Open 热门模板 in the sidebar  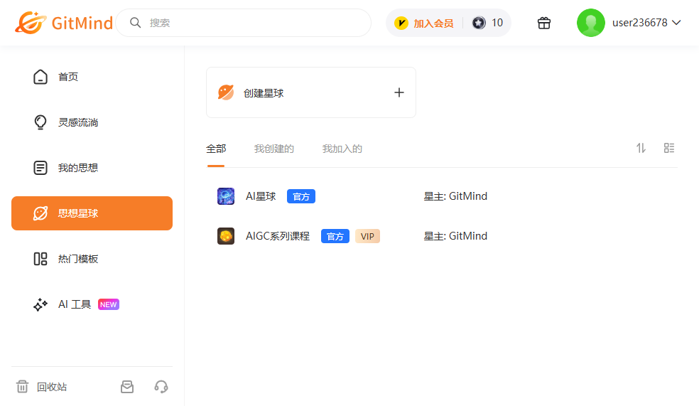pos(92,259)
